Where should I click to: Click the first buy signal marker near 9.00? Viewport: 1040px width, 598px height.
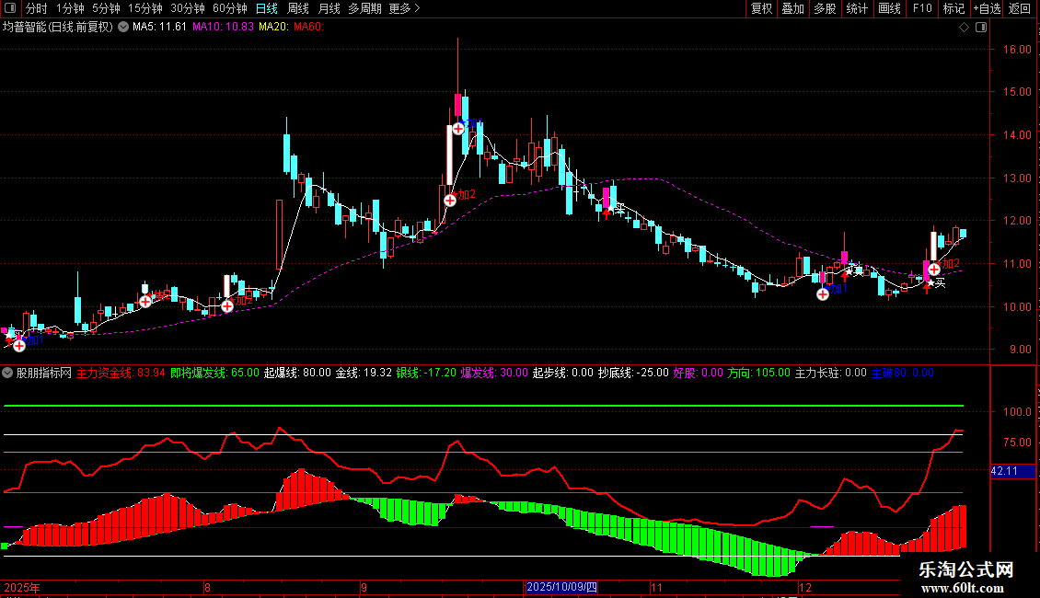(x=19, y=345)
